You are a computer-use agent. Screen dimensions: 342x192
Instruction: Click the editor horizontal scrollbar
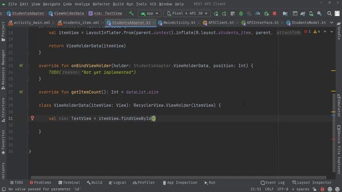178,177
